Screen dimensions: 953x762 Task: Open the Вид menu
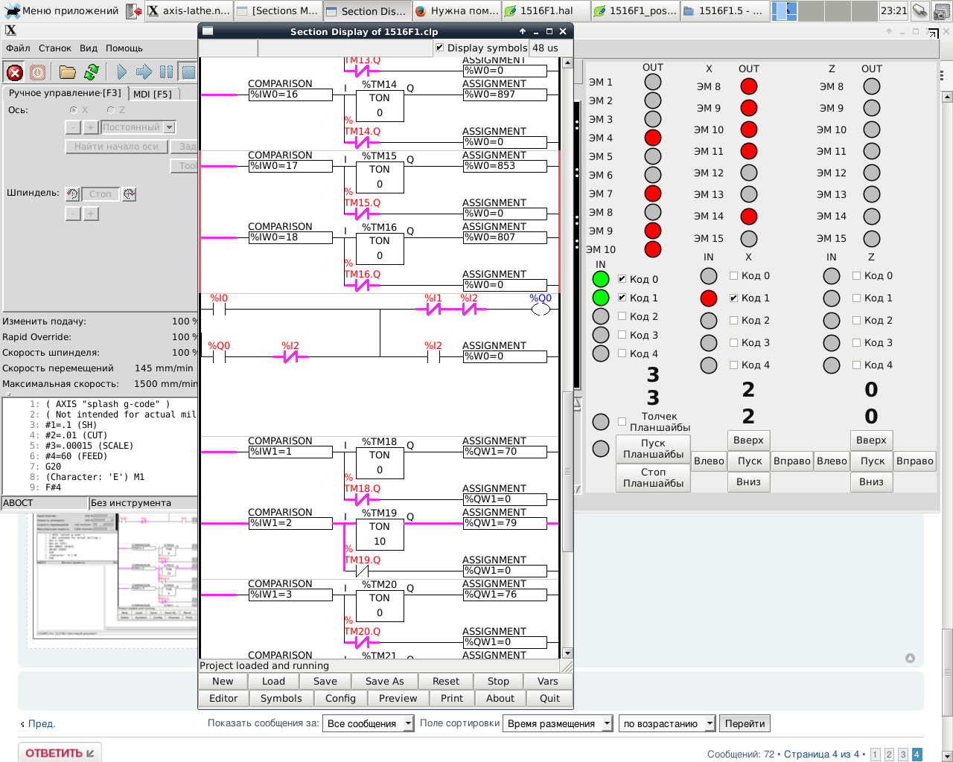[89, 48]
